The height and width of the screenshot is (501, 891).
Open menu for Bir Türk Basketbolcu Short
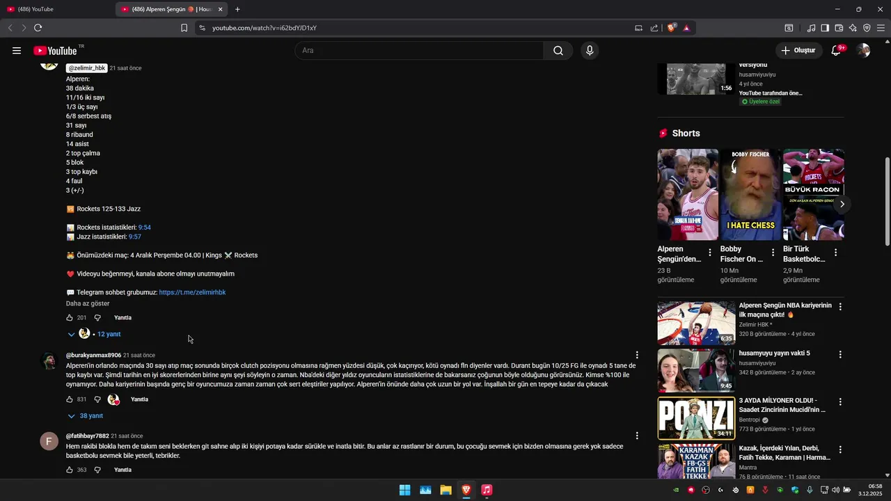835,253
